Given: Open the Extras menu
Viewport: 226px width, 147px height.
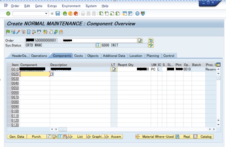Looking at the screenshot, I should (52, 6).
